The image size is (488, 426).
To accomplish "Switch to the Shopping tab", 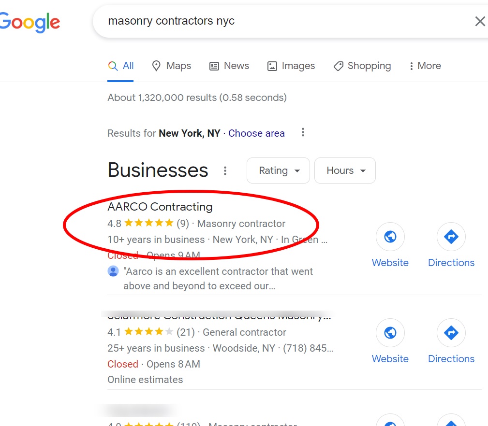I will point(362,66).
